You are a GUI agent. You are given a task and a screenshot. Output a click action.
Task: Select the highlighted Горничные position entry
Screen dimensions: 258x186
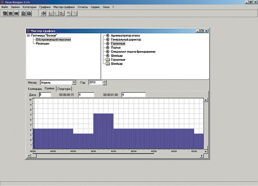[118, 44]
